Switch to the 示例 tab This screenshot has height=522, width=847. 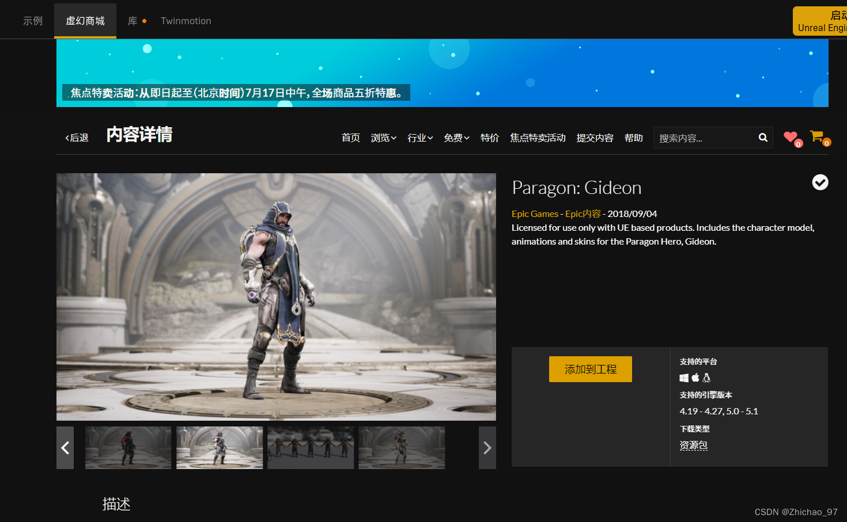pyautogui.click(x=33, y=21)
